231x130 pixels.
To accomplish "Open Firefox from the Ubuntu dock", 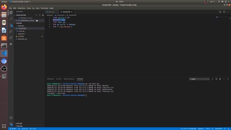I will [4, 7].
